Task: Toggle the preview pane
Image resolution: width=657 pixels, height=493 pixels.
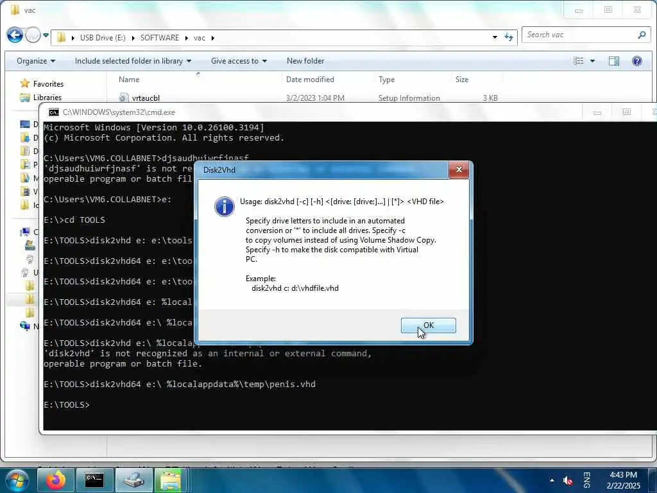Action: pos(614,61)
